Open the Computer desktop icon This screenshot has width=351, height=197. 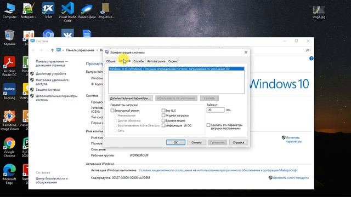[9, 10]
